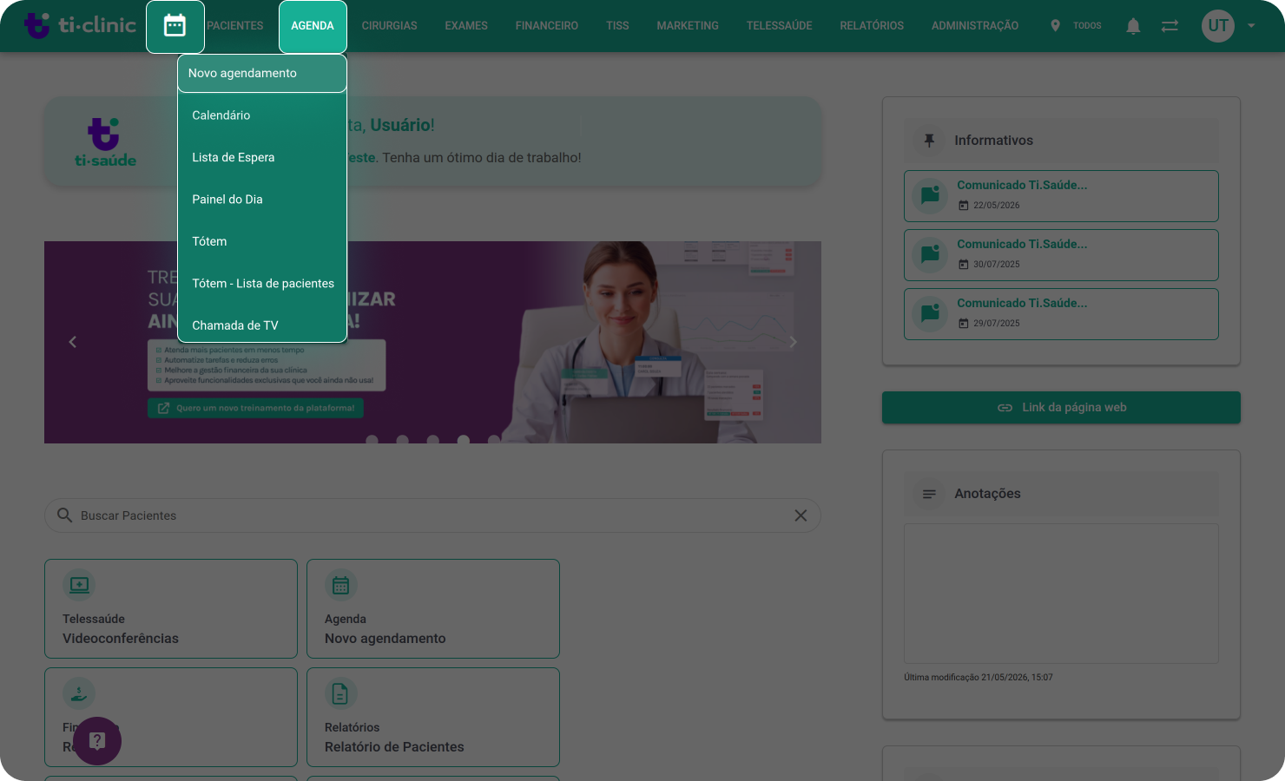The height and width of the screenshot is (781, 1285).
Task: Open the Relatório de Pacientes card
Action: 433,717
